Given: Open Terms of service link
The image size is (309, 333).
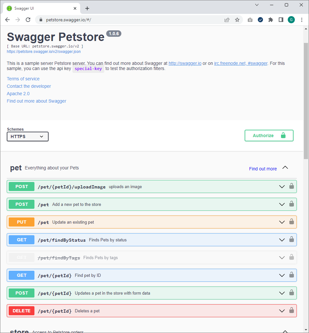Looking at the screenshot, I should point(23,79).
